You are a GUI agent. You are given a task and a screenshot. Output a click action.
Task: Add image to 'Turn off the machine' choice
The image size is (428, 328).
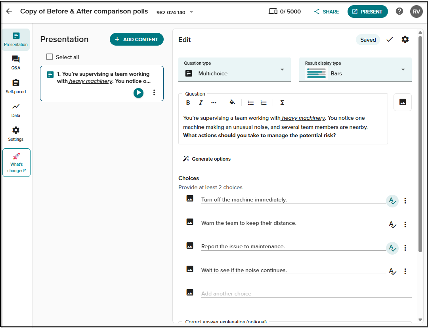pos(190,199)
